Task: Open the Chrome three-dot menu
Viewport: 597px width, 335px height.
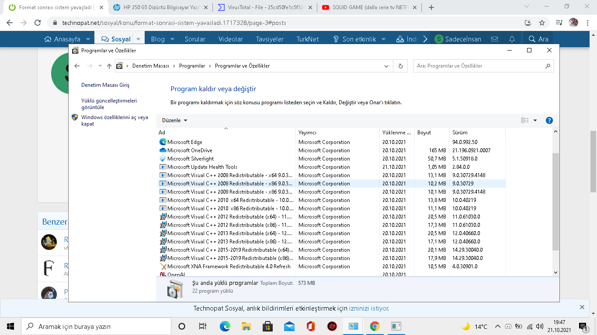Action: click(587, 23)
